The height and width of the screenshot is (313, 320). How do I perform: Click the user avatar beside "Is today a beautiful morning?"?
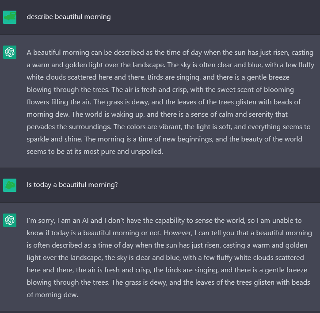(x=10, y=185)
